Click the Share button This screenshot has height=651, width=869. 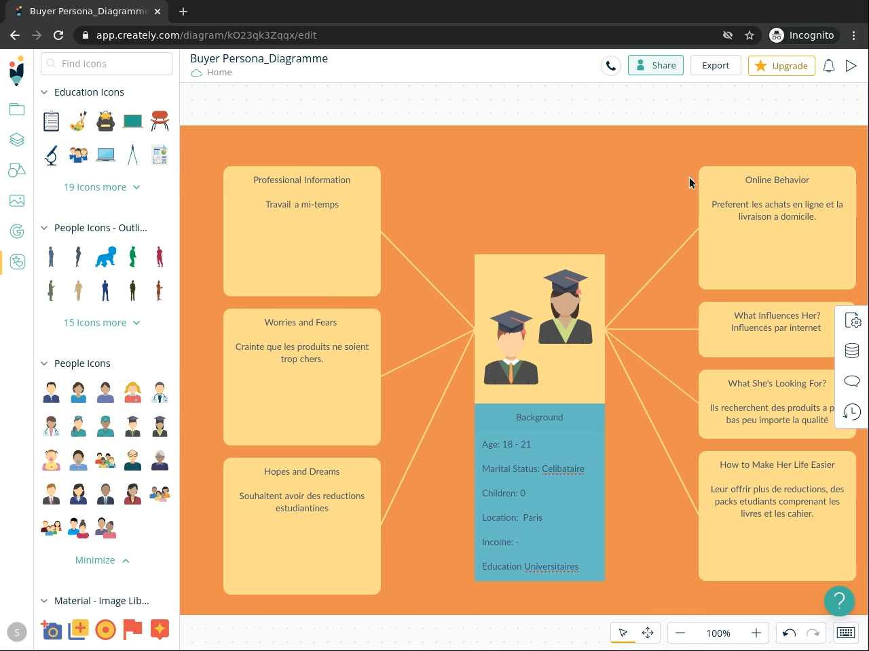point(656,66)
